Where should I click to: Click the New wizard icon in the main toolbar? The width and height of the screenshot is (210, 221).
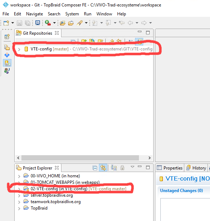tap(6, 23)
